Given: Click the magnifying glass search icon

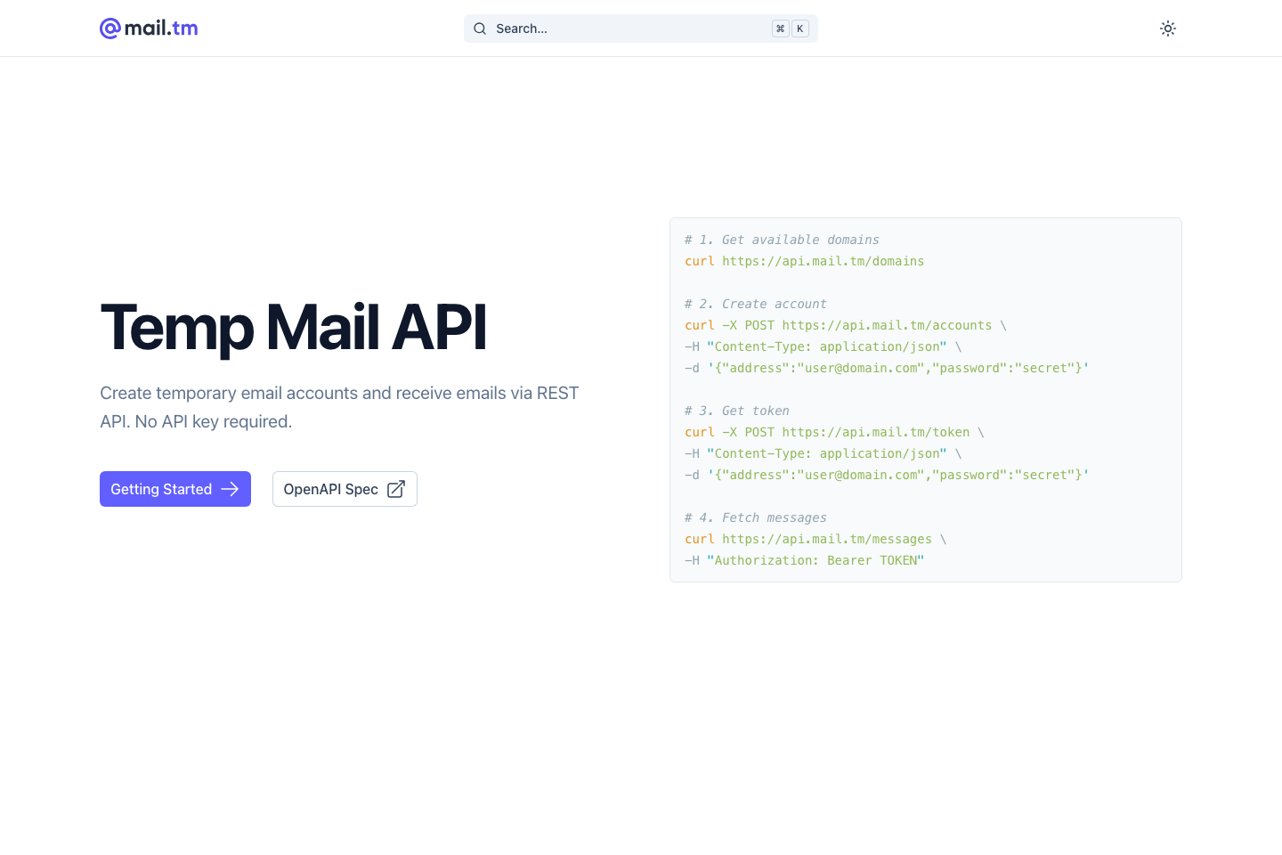Looking at the screenshot, I should tap(480, 28).
